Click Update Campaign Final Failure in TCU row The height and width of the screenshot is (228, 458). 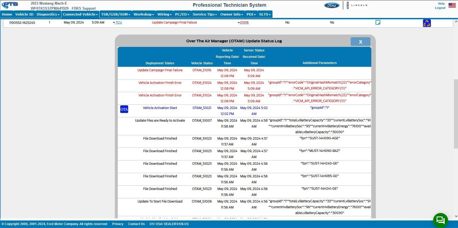point(174,23)
